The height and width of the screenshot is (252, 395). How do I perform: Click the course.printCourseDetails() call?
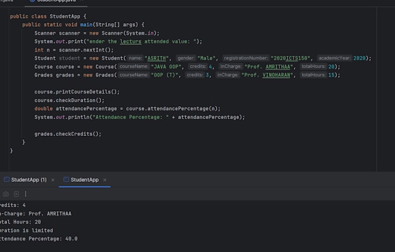point(77,92)
